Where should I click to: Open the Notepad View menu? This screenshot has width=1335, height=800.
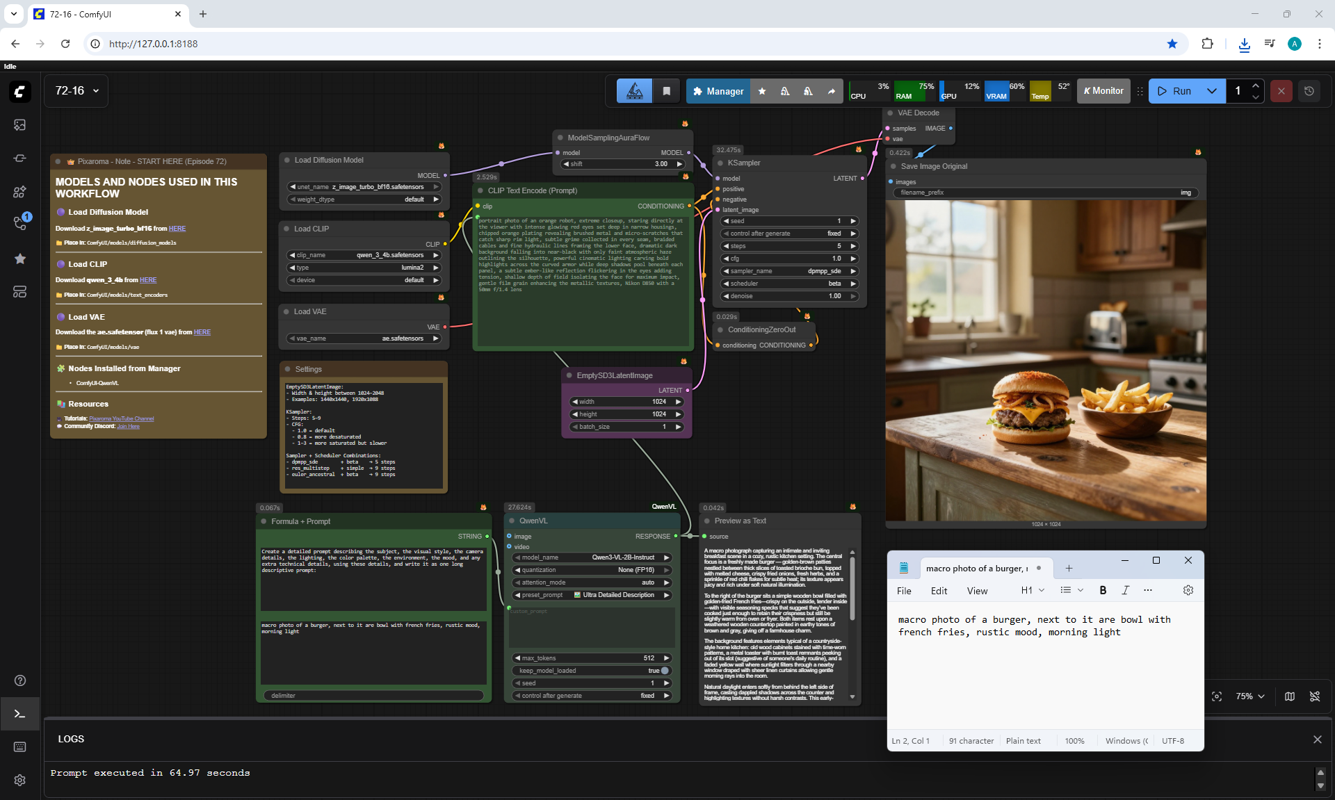(977, 591)
